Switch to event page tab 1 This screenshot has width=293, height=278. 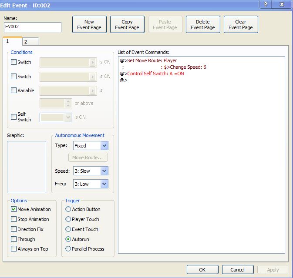click(12, 41)
